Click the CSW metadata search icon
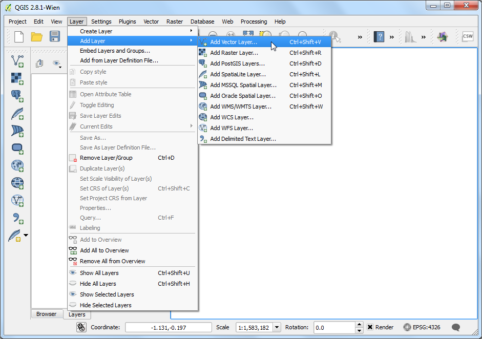Image resolution: width=482 pixels, height=339 pixels. coord(467,36)
